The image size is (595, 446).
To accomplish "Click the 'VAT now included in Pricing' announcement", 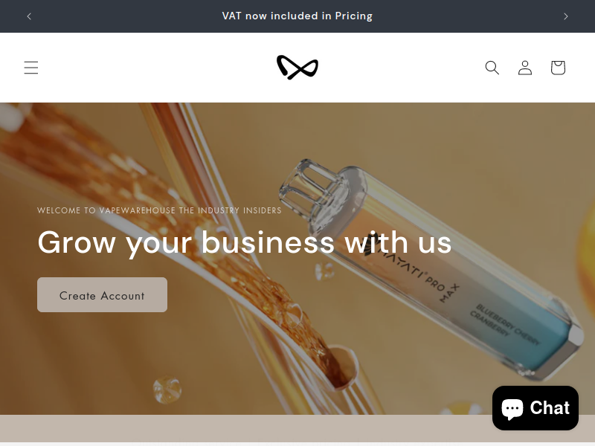I will coord(297,16).
